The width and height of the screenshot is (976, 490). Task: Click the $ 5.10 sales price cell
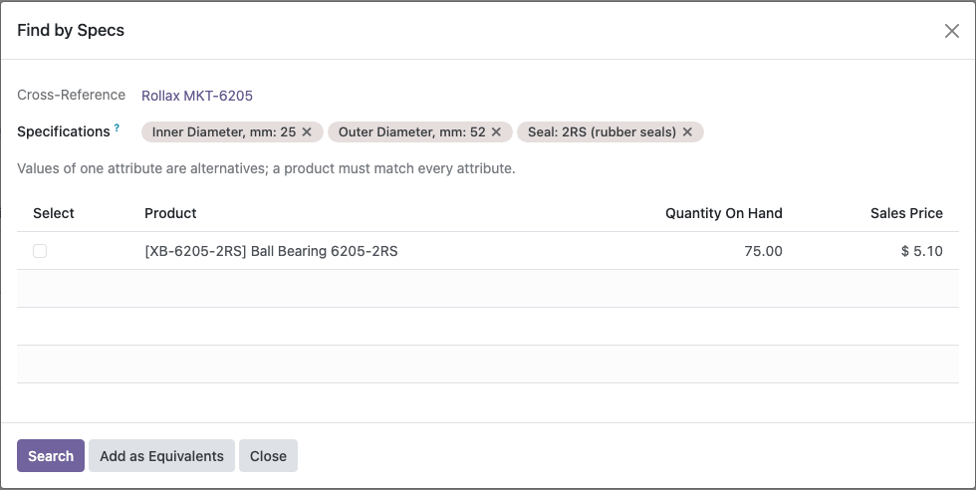click(922, 251)
